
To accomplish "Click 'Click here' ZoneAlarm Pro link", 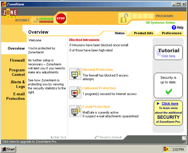I will [170, 104].
